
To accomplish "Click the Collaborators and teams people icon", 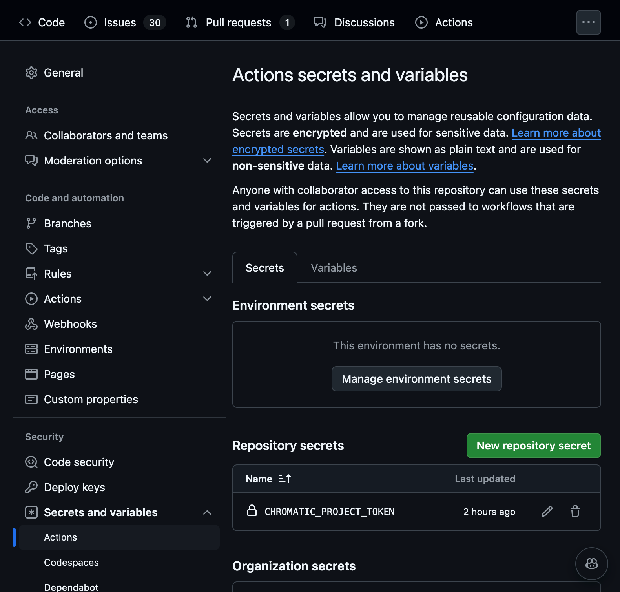I will (31, 135).
